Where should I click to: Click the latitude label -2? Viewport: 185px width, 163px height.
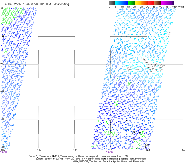[2, 36]
